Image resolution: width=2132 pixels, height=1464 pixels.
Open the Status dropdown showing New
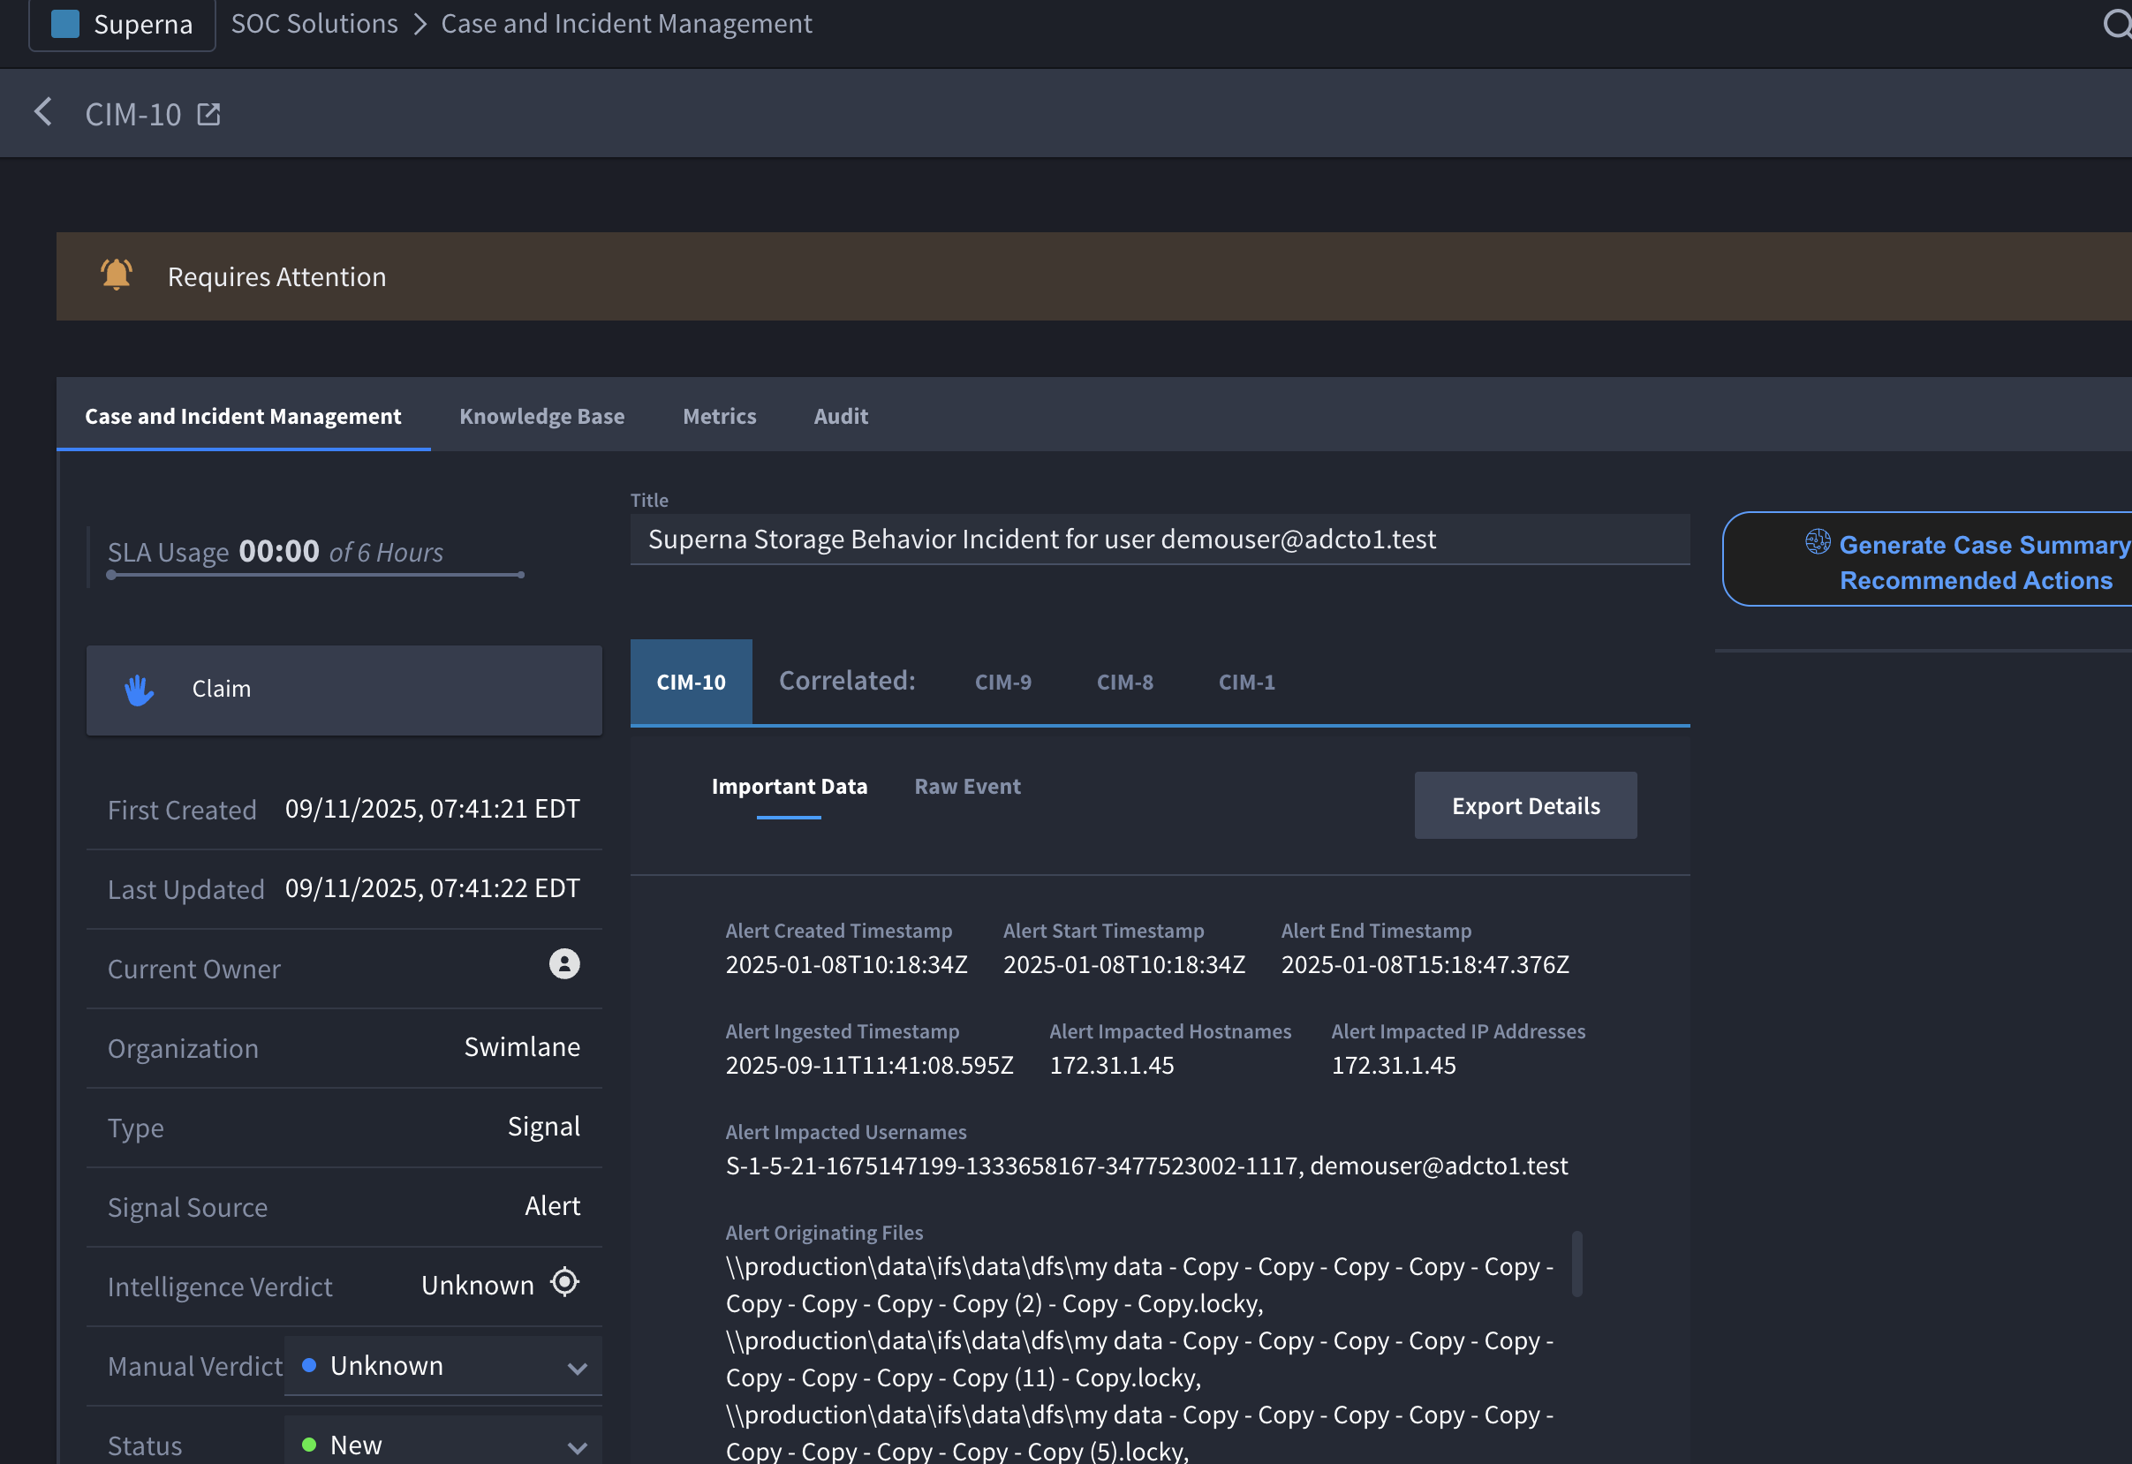pos(443,1441)
